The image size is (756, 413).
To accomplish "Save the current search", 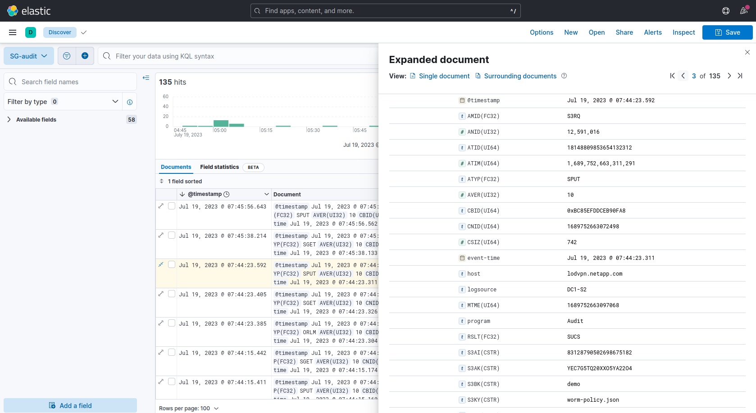I will pos(728,32).
